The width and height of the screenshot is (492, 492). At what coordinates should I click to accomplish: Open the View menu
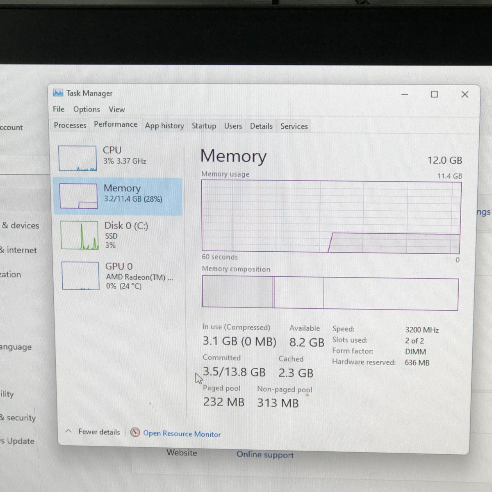coord(117,109)
